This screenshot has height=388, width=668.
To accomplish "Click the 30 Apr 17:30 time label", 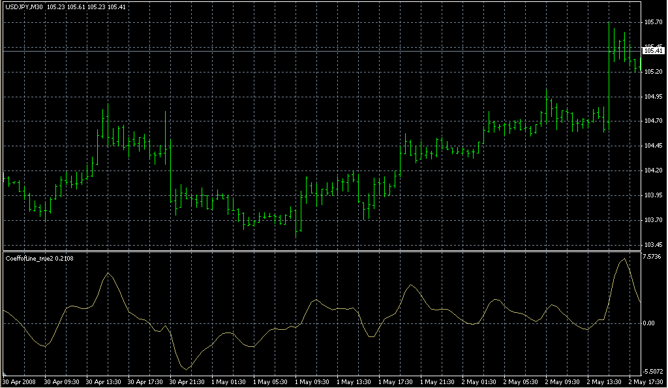I will click(x=145, y=382).
